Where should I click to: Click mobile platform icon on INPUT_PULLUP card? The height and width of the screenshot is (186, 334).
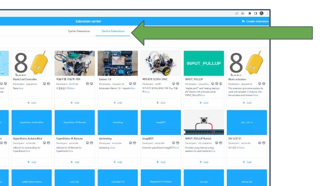221,83
